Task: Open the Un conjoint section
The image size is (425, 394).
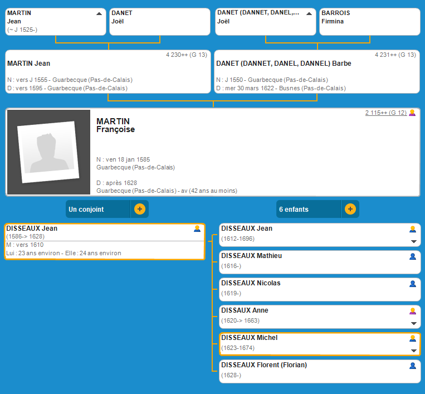Action: pos(98,210)
